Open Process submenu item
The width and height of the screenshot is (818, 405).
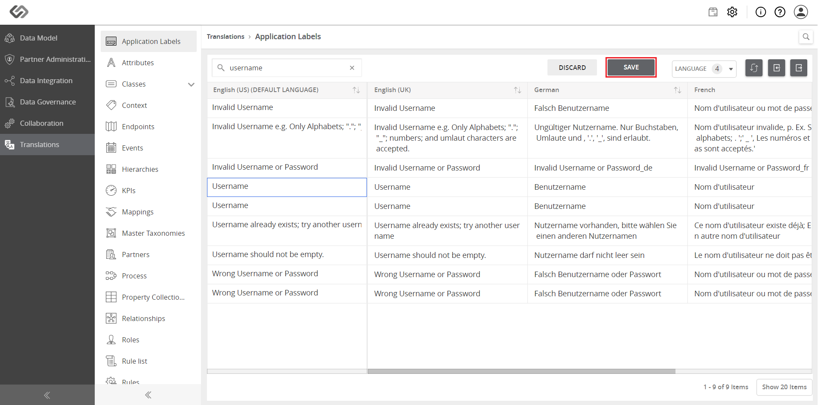coord(148,276)
